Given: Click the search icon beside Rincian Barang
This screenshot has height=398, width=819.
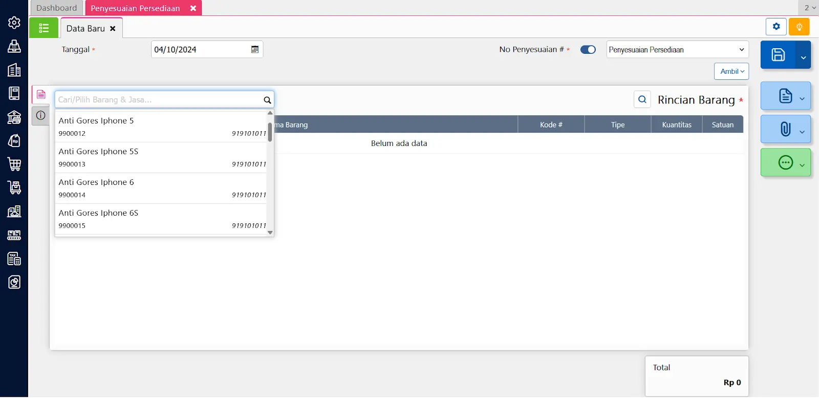Looking at the screenshot, I should coord(642,99).
